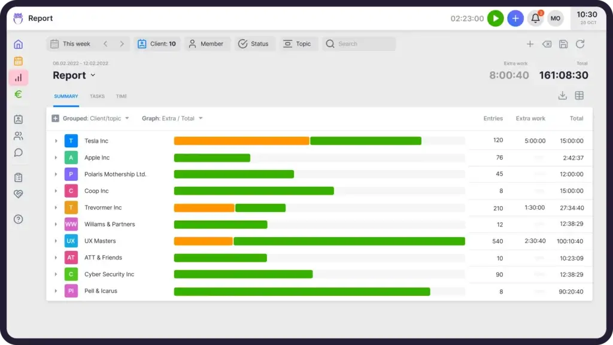Open the reports bar chart sidebar icon
Image resolution: width=613 pixels, height=345 pixels.
[19, 78]
